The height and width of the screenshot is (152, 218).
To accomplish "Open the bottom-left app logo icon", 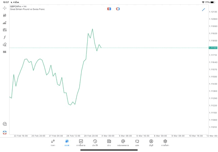I will point(5,132).
